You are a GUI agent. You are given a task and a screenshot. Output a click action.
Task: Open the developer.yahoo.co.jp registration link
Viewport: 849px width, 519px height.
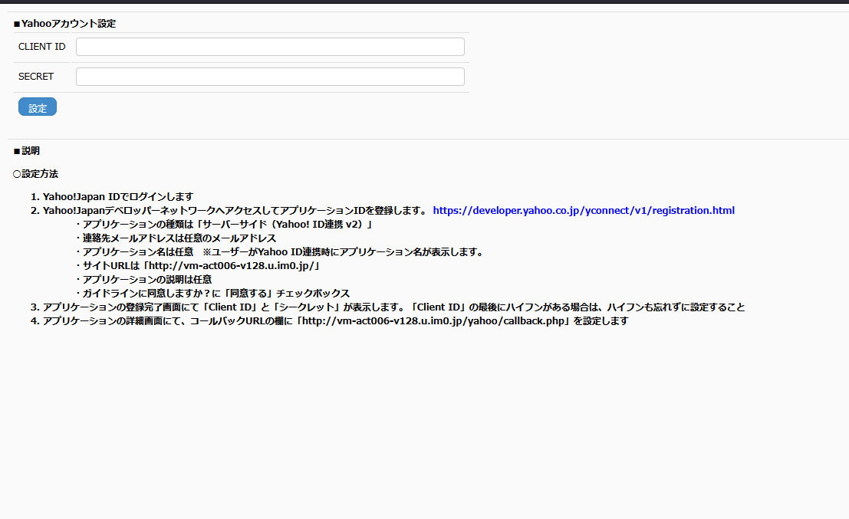tap(584, 210)
